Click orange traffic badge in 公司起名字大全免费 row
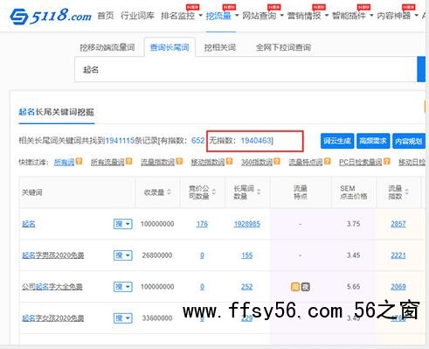The width and height of the screenshot is (429, 349). [295, 287]
